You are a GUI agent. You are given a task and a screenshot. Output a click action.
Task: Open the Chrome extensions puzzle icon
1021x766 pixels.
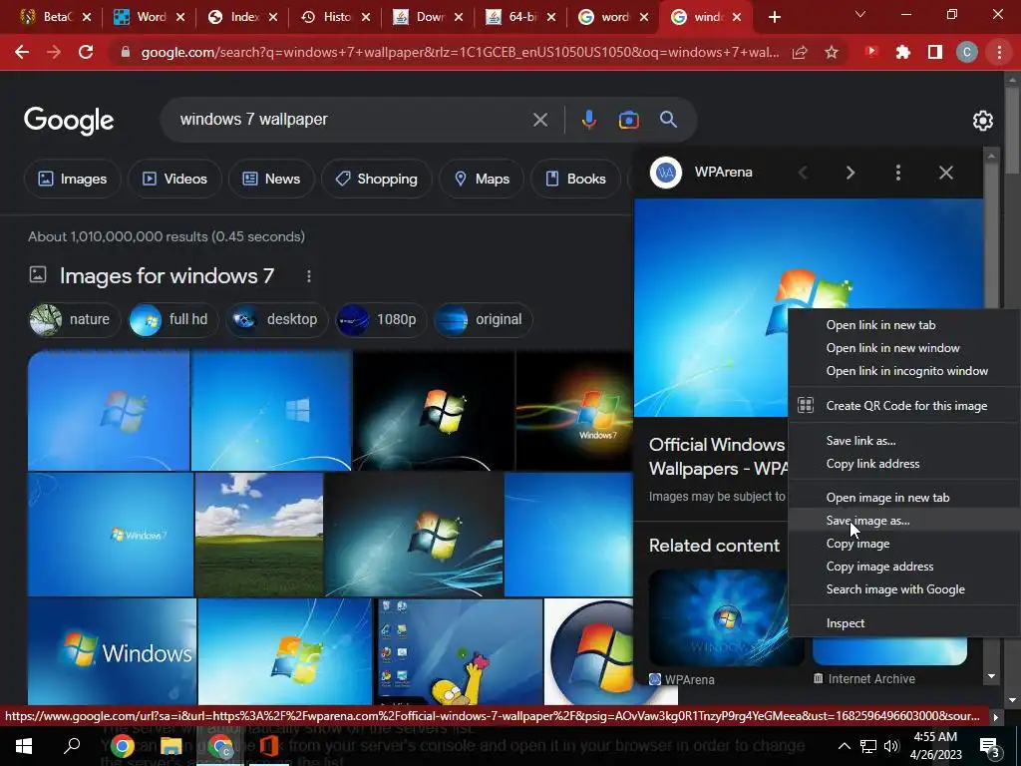click(902, 52)
